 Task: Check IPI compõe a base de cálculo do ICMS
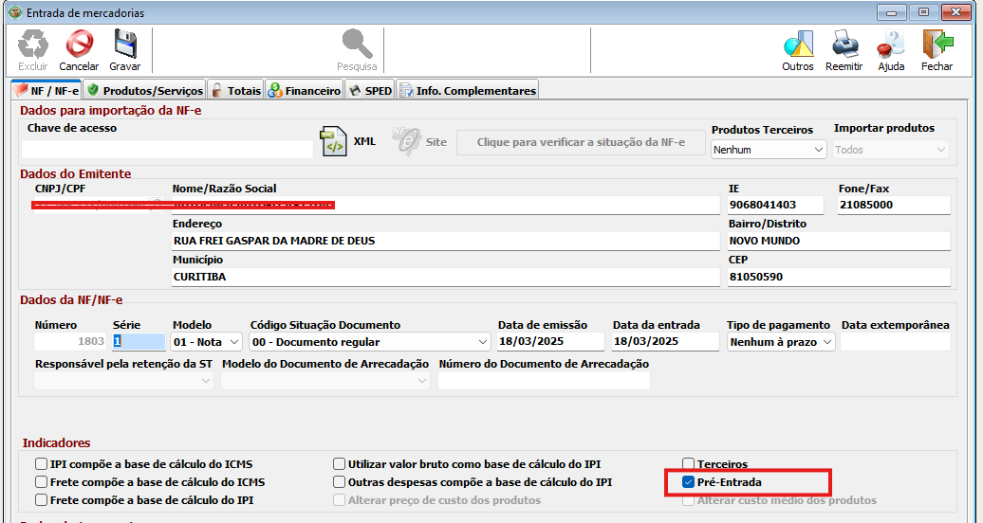pos(41,464)
